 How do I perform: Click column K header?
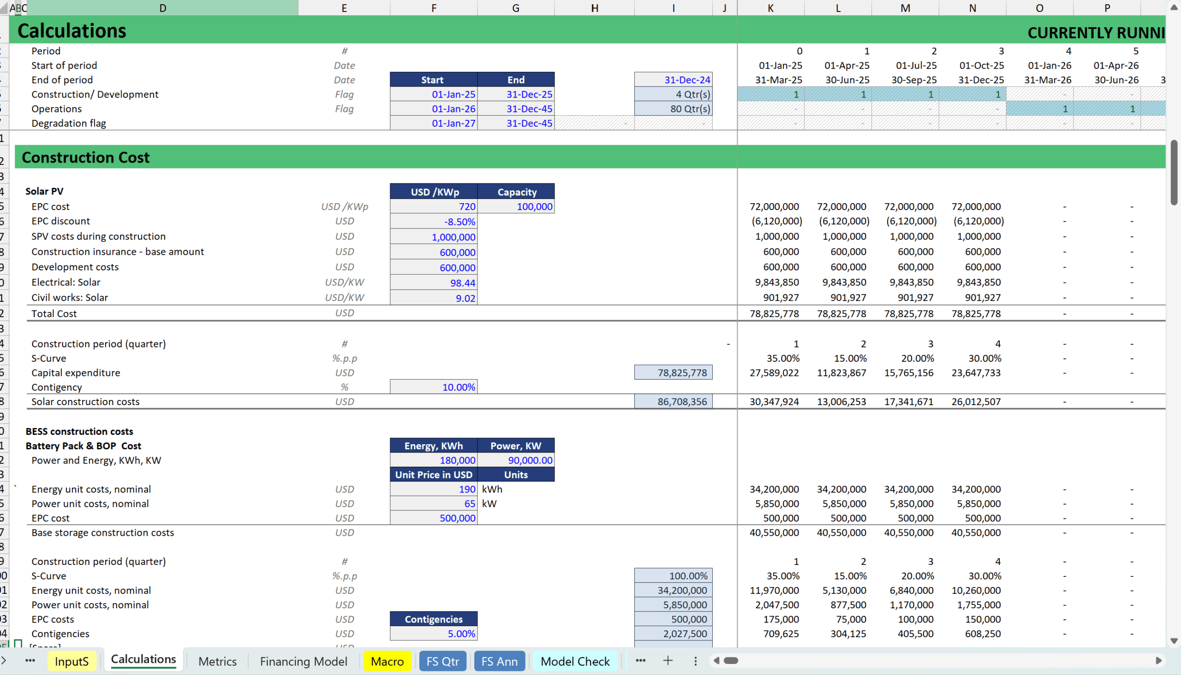pyautogui.click(x=770, y=8)
